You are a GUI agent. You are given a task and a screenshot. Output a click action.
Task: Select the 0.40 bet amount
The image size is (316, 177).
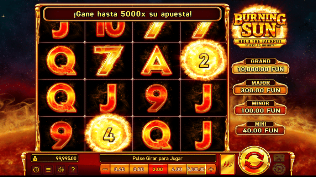point(120,169)
